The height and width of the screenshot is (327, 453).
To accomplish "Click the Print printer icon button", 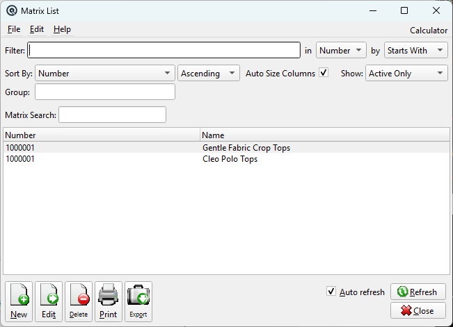I will click(109, 301).
